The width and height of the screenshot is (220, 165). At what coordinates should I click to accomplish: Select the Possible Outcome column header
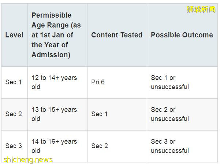pos(182,35)
